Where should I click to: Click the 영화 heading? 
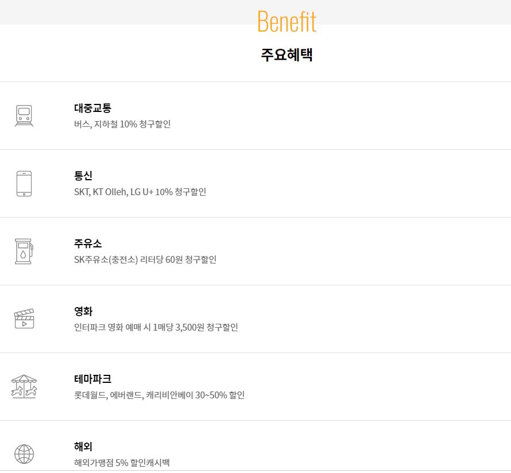coord(83,311)
